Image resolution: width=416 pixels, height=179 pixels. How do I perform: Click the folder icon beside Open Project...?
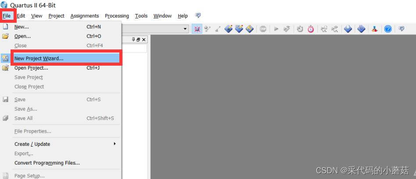click(x=6, y=68)
